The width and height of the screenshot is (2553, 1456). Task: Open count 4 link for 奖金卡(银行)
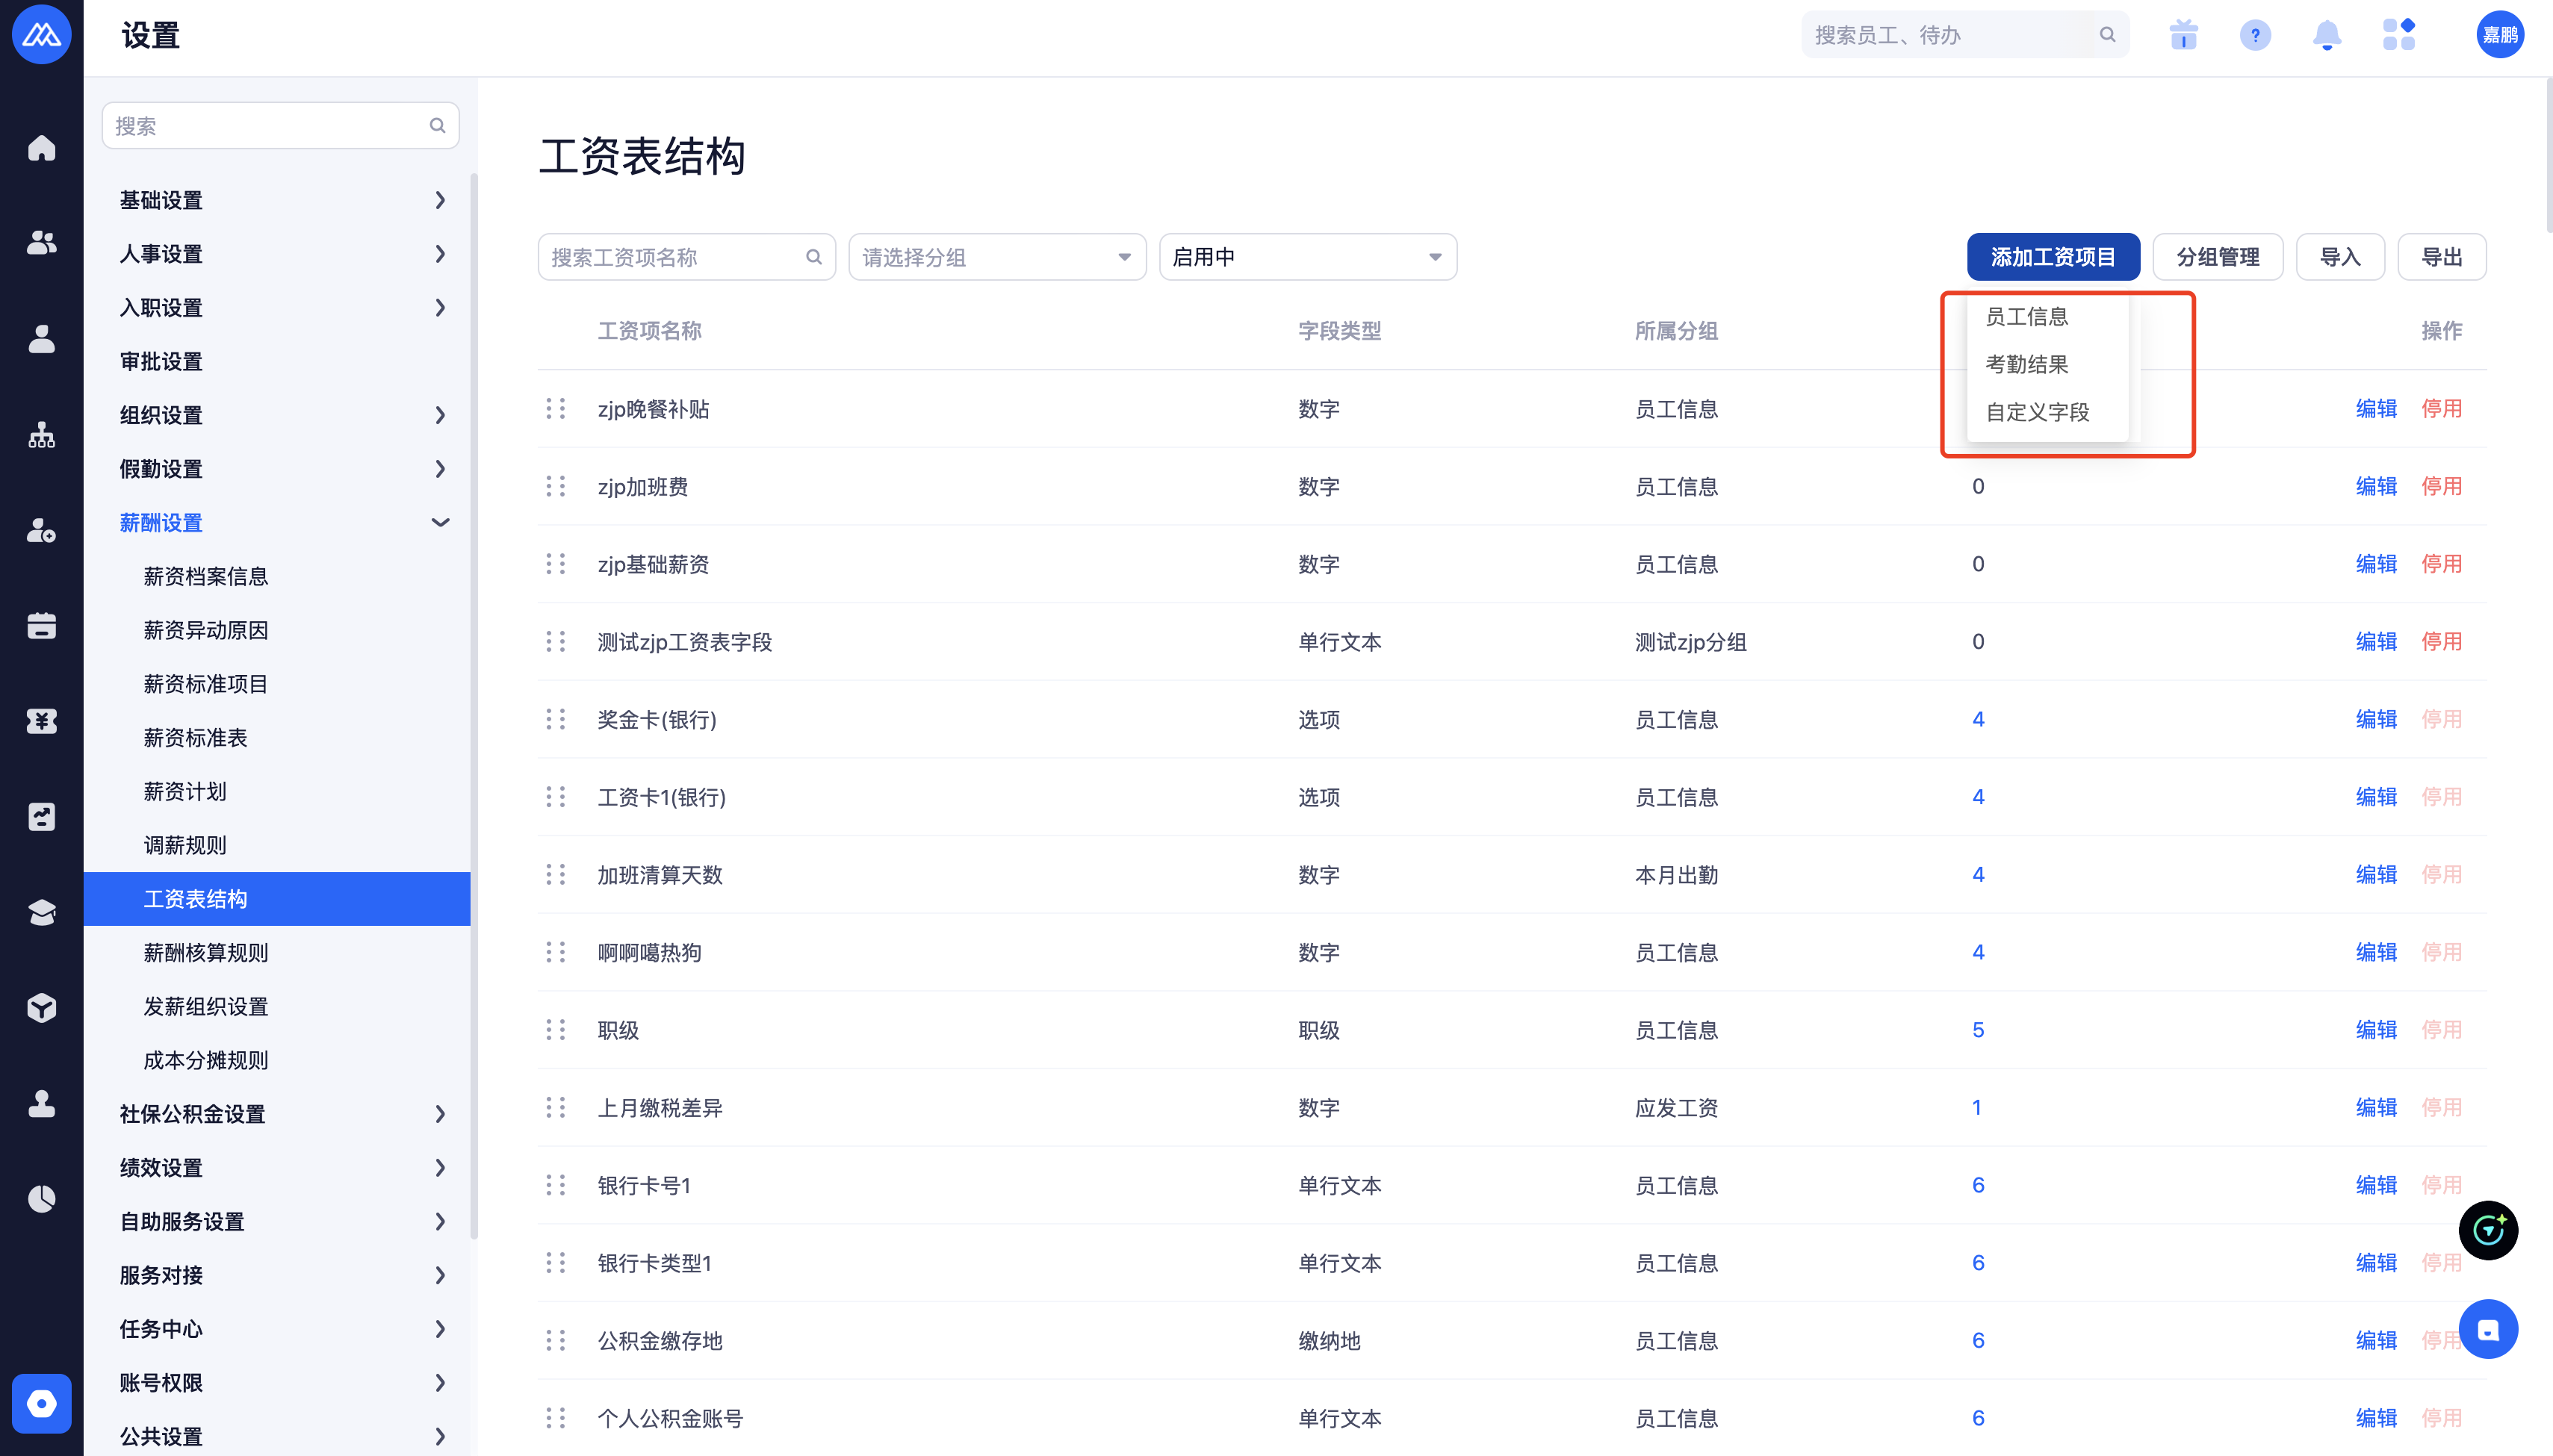(1978, 719)
